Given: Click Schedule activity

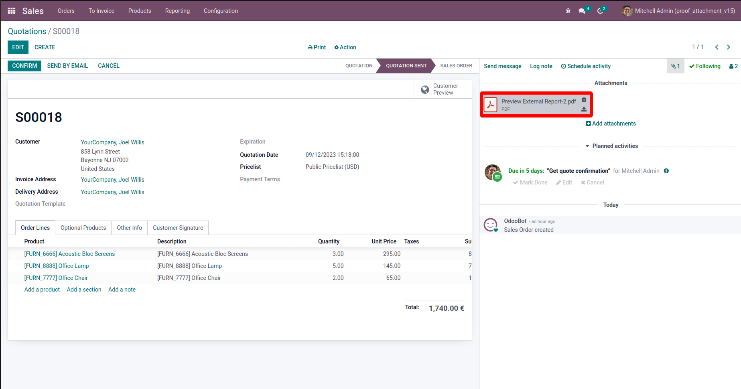Looking at the screenshot, I should (586, 66).
